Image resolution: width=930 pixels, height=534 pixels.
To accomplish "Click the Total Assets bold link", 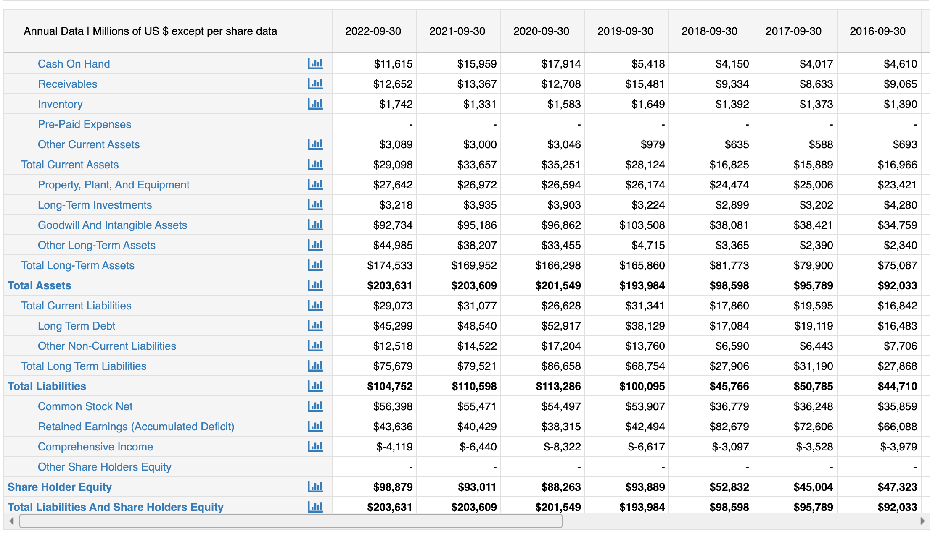I will [x=39, y=285].
